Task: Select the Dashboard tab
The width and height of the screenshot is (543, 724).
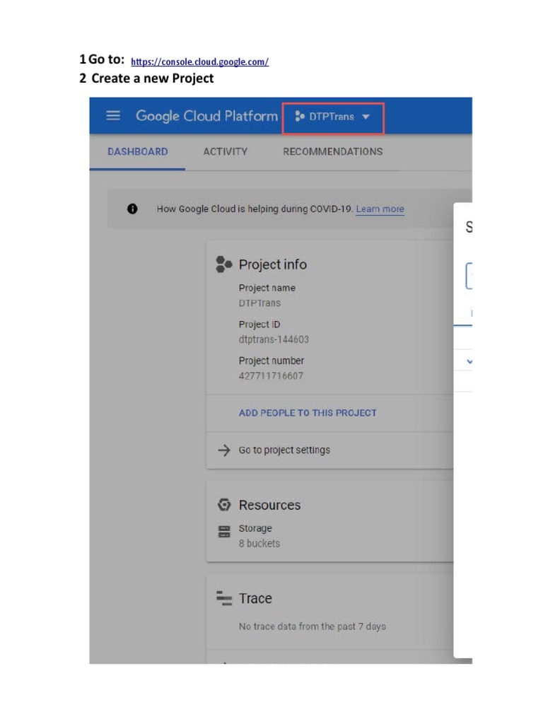Action: coord(138,151)
